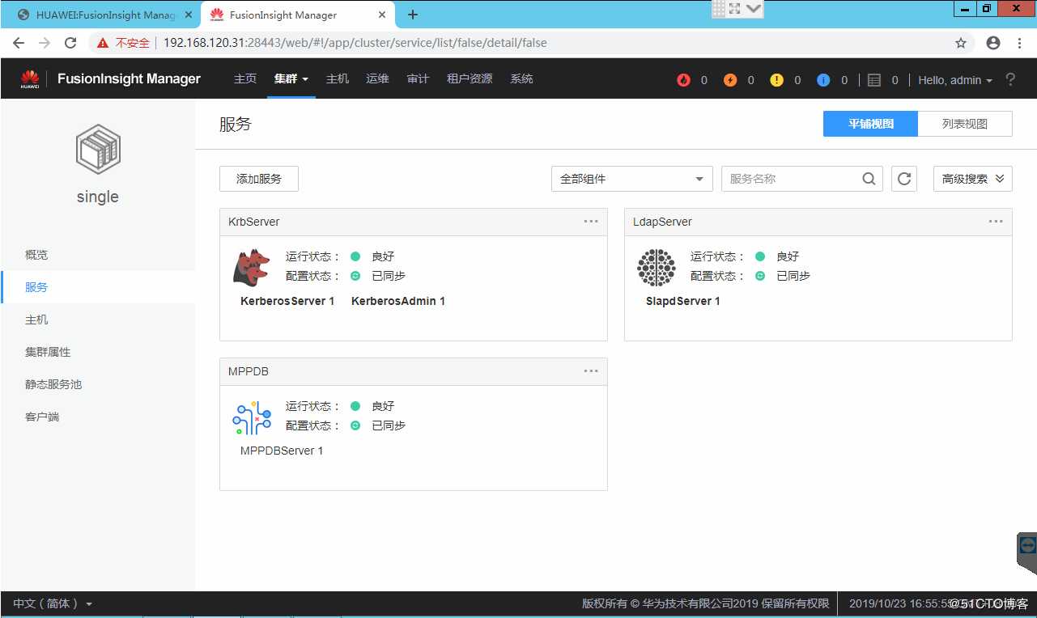Open 运维 operations menu
The image size is (1037, 618).
click(x=378, y=78)
